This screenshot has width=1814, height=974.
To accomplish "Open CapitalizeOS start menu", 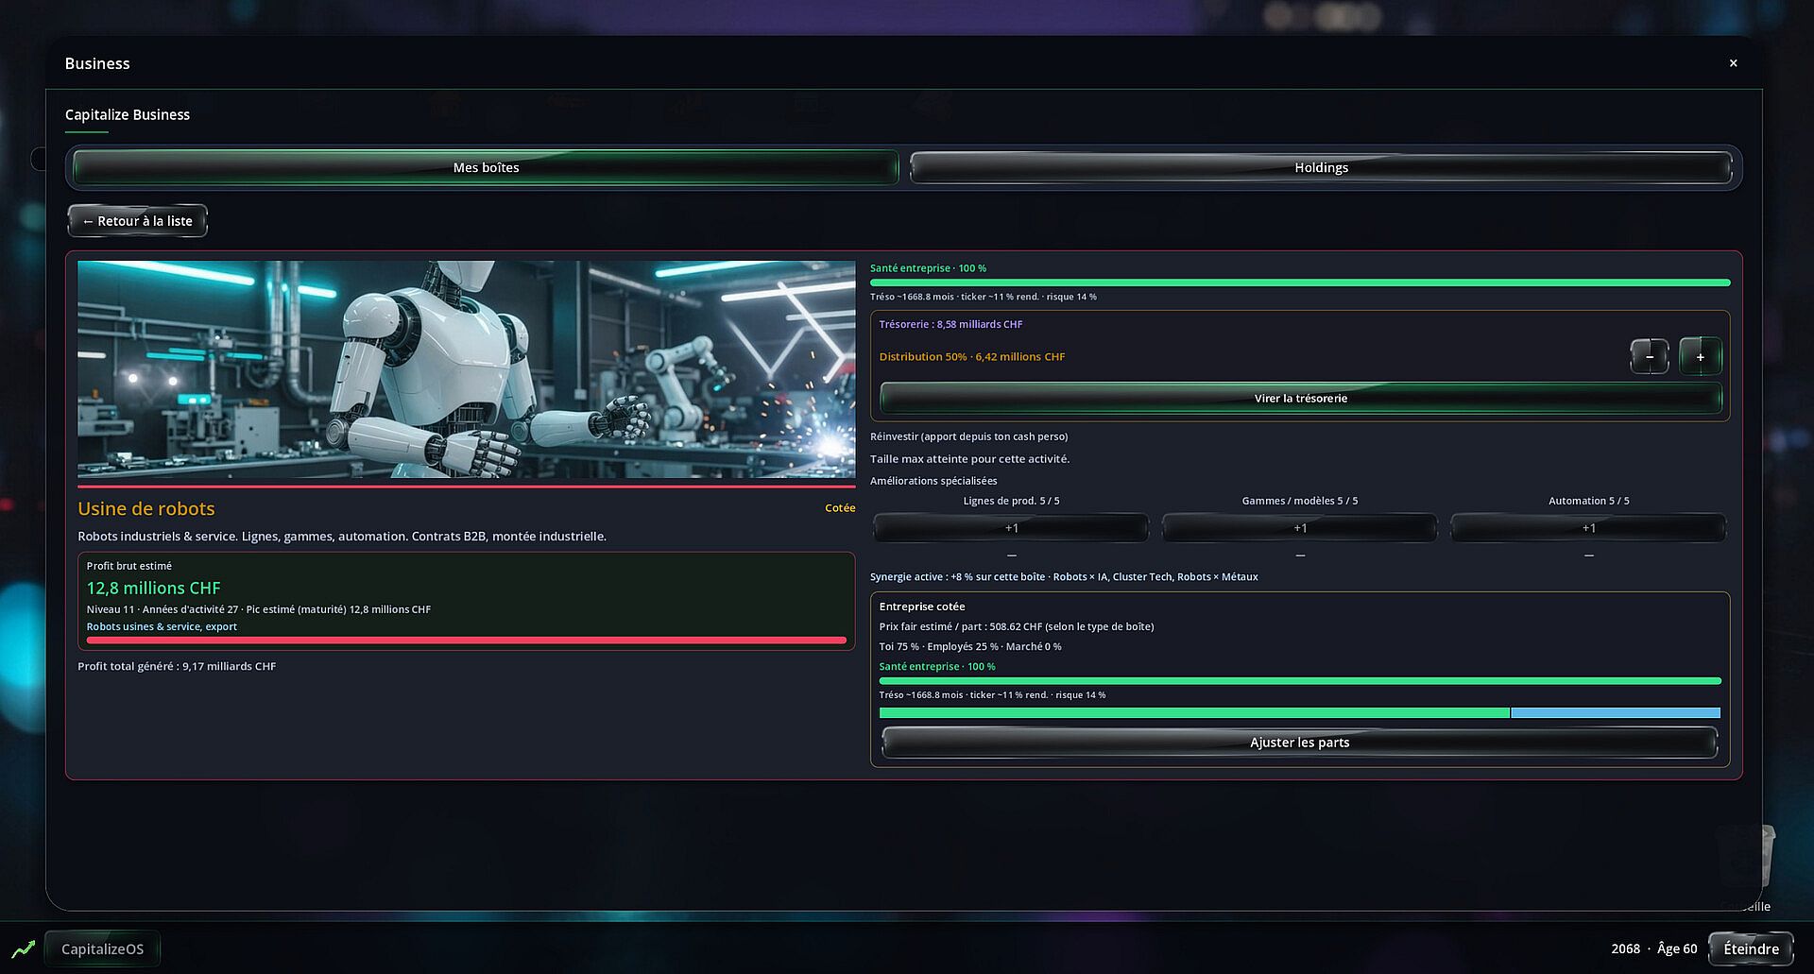I will [x=102, y=948].
